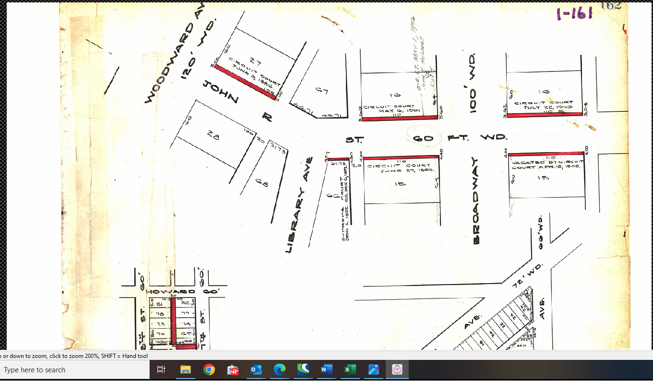Click the active 3D box viewer icon
The height and width of the screenshot is (381, 653).
[x=397, y=369]
